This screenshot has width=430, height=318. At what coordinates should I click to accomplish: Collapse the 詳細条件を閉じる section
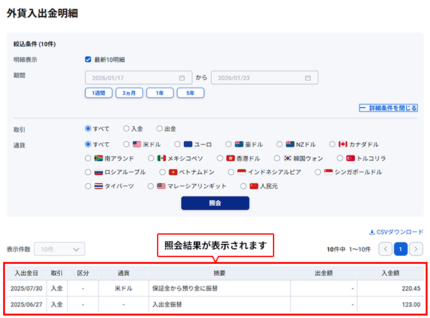point(388,108)
